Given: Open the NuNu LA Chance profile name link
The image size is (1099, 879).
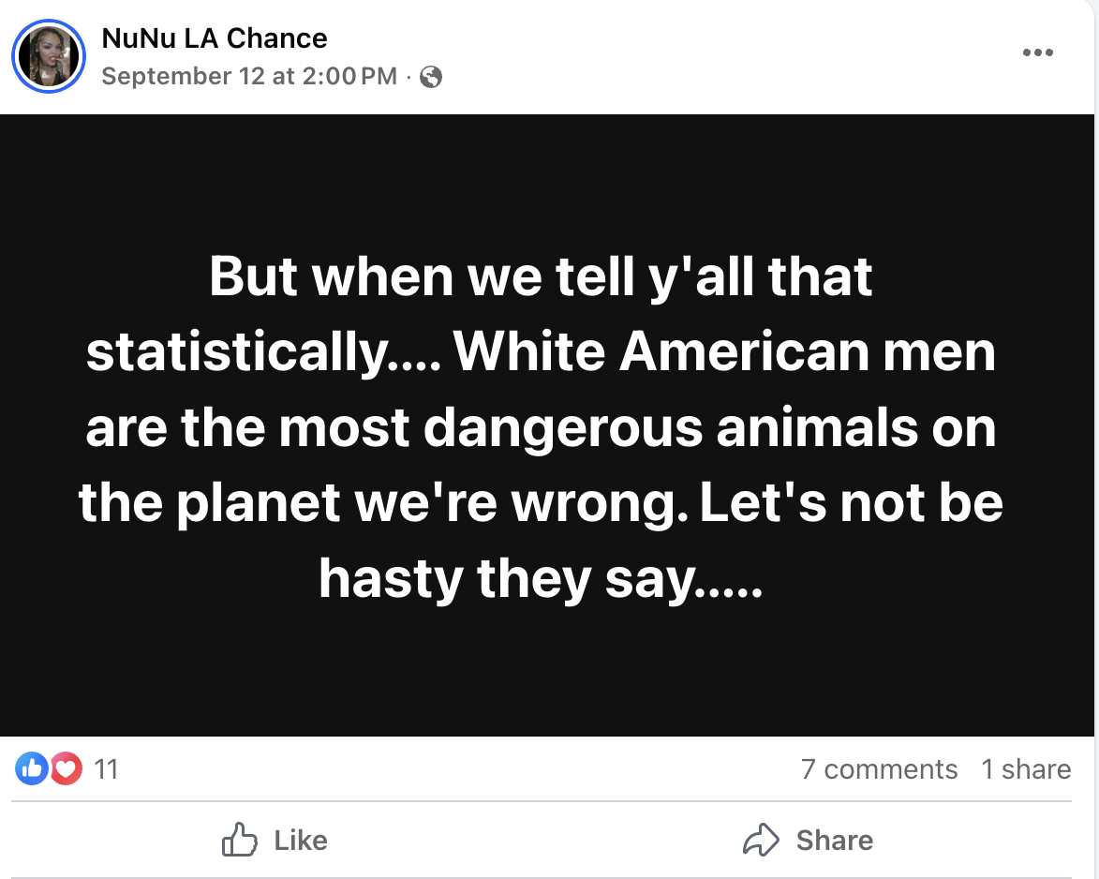Looking at the screenshot, I should pos(214,38).
